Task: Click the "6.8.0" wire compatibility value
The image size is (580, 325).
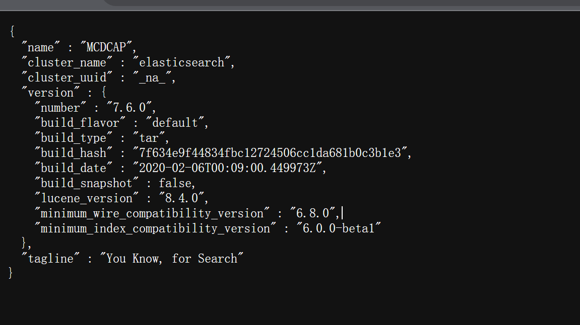Action: pyautogui.click(x=313, y=213)
